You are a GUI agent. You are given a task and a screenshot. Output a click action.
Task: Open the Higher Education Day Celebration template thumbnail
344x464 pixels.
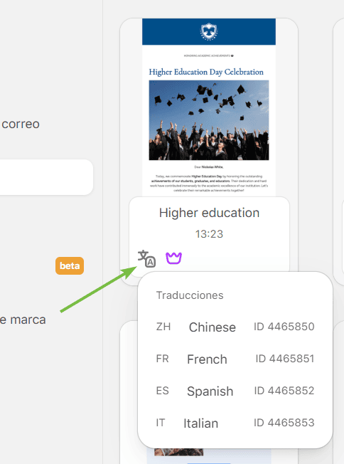pyautogui.click(x=209, y=107)
